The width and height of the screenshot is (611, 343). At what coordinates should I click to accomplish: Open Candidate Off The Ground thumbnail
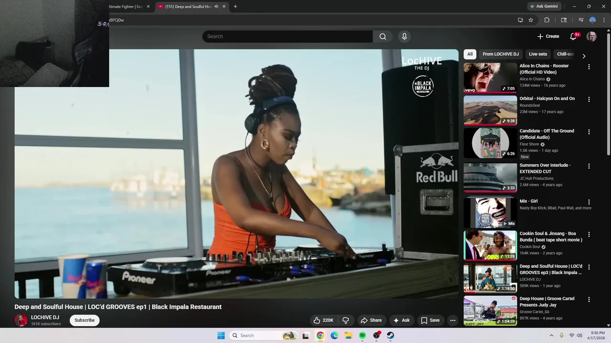pos(490,142)
